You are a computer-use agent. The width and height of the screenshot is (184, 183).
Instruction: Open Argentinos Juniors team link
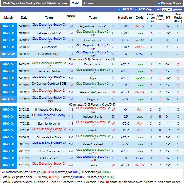[92, 26]
